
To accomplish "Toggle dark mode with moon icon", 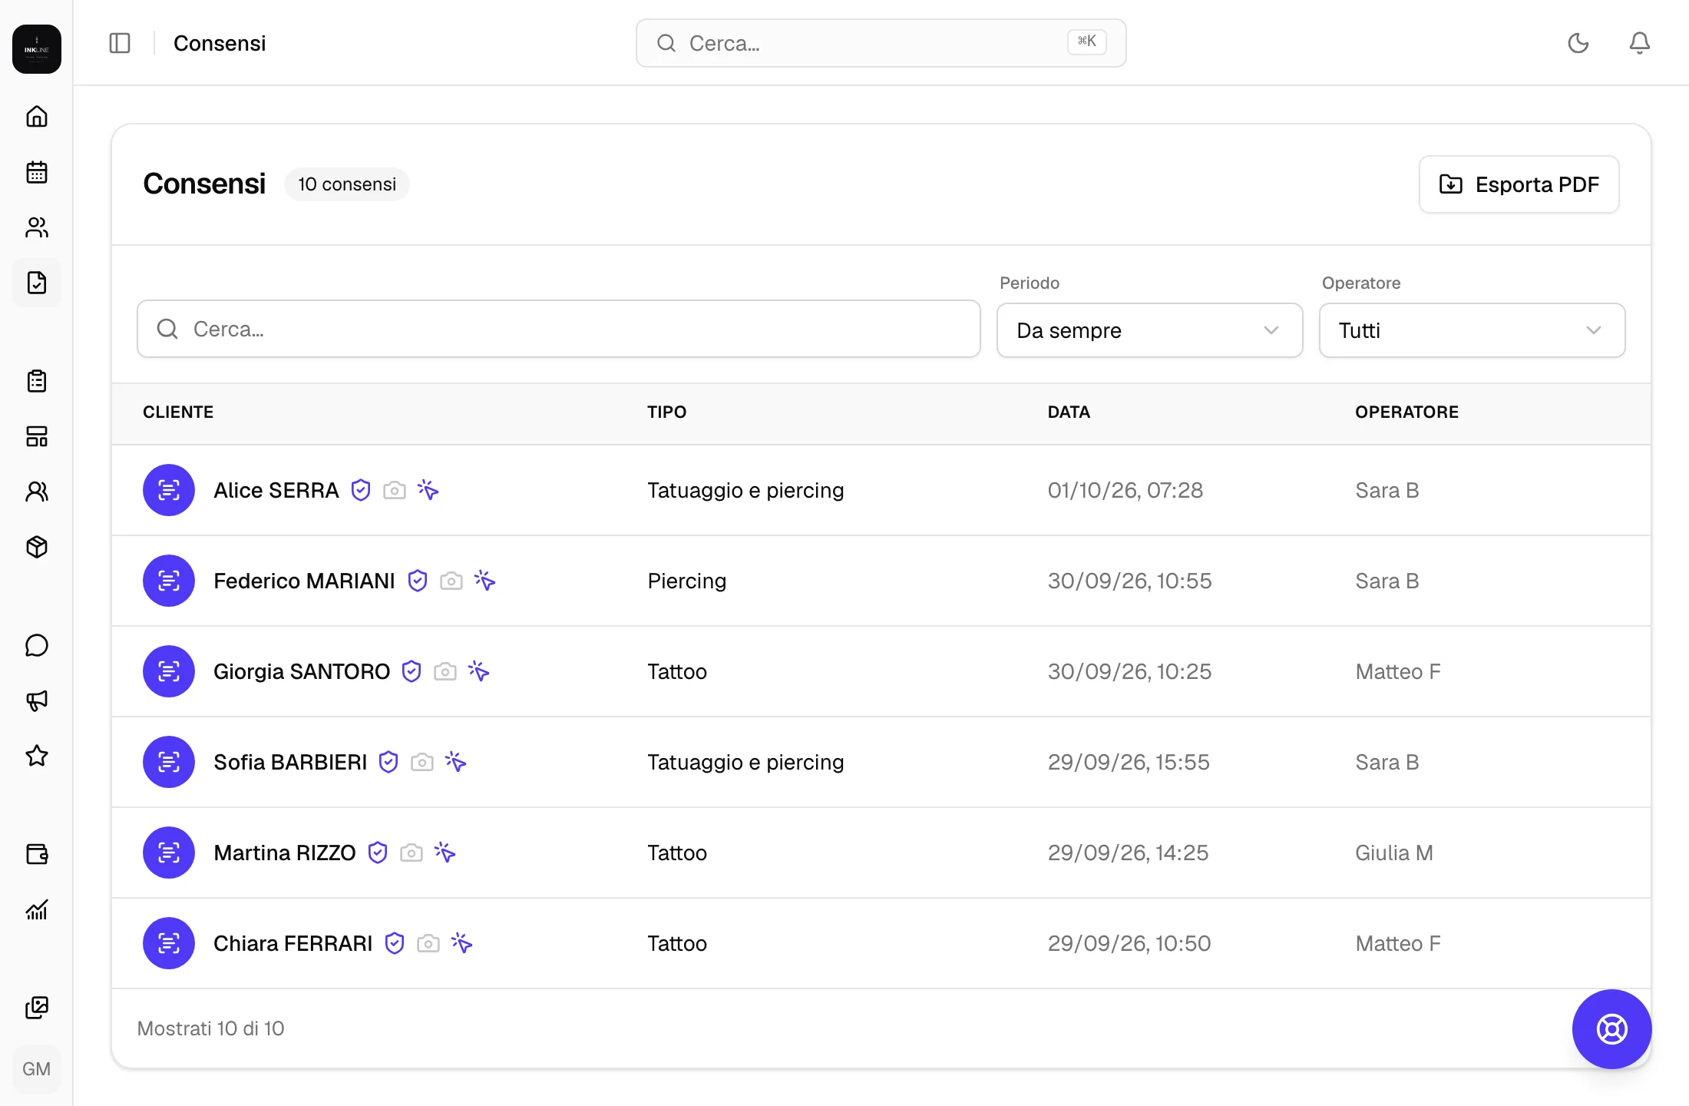I will [x=1578, y=43].
